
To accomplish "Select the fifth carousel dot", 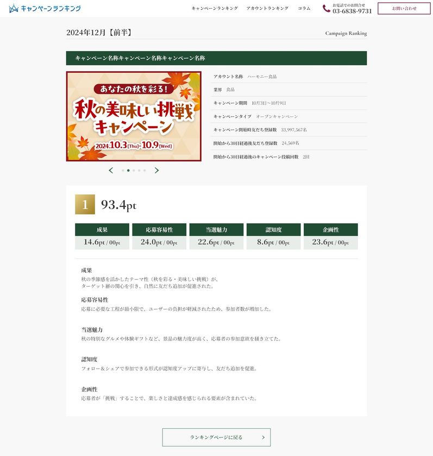I will [x=145, y=170].
